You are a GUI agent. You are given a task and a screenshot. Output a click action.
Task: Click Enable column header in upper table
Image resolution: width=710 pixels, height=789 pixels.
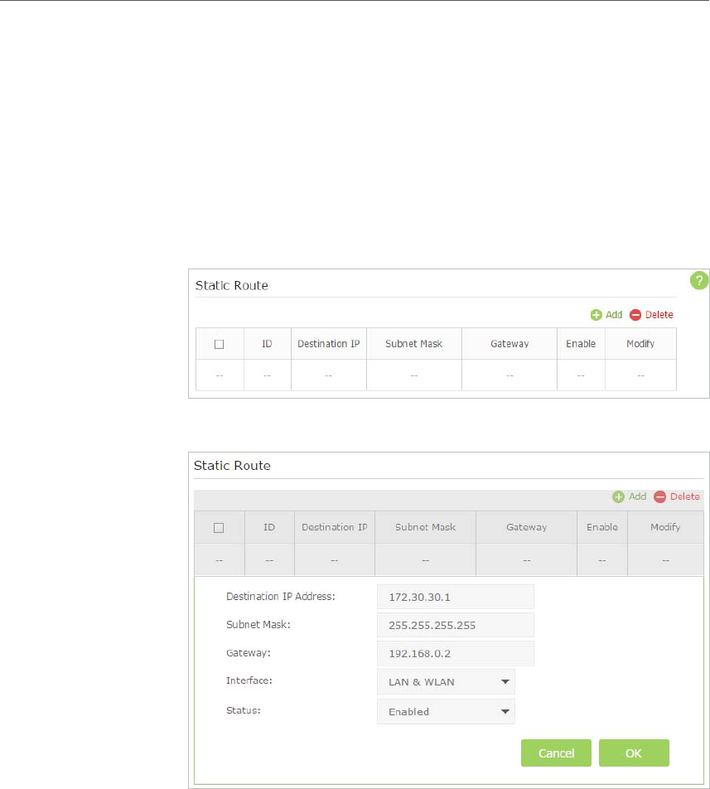[x=581, y=344]
